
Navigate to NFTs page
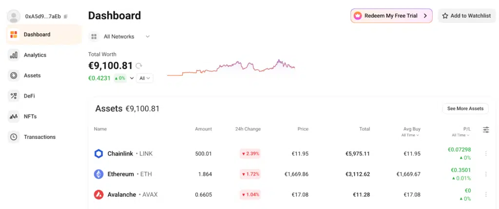(30, 116)
